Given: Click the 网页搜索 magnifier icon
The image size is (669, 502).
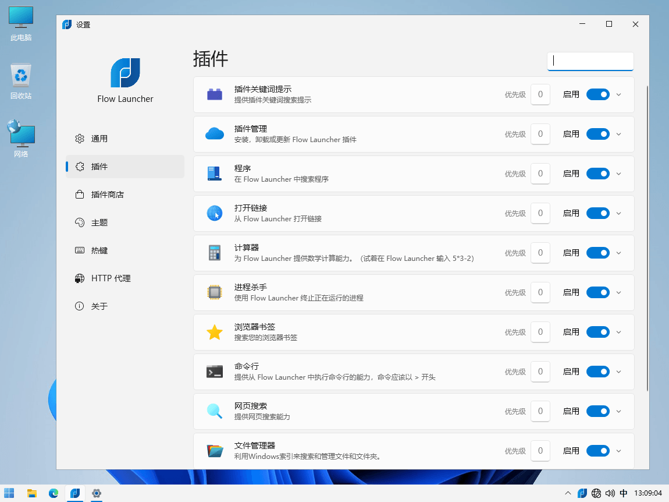Looking at the screenshot, I should click(215, 411).
